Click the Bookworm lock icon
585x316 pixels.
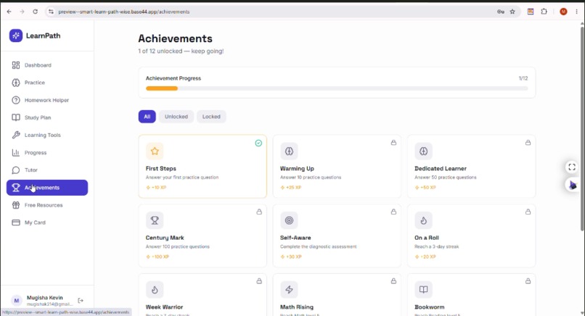click(528, 281)
